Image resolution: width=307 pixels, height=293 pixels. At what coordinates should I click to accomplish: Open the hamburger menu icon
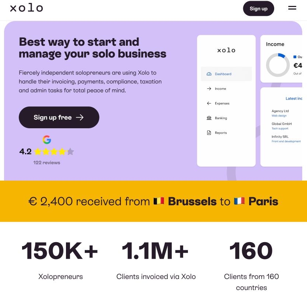292,8
